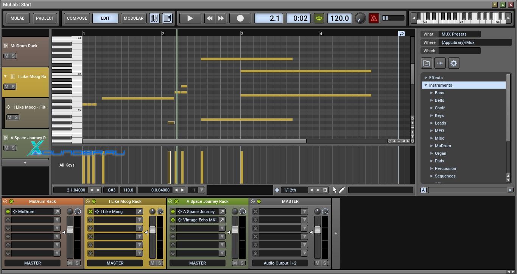Select the pointer arrow tool
517x274 pixels.
point(335,190)
